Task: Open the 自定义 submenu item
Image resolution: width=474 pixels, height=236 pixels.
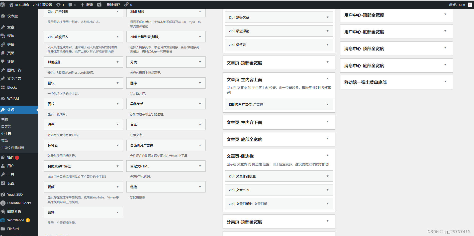Action: (x=6, y=126)
